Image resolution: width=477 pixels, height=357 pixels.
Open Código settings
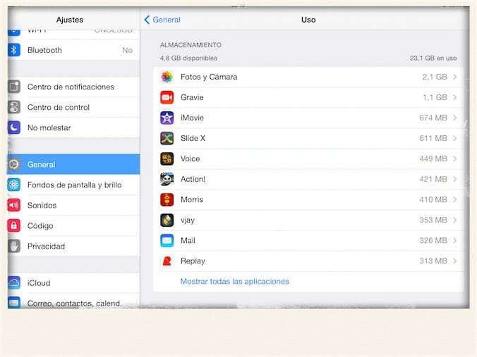tap(73, 225)
